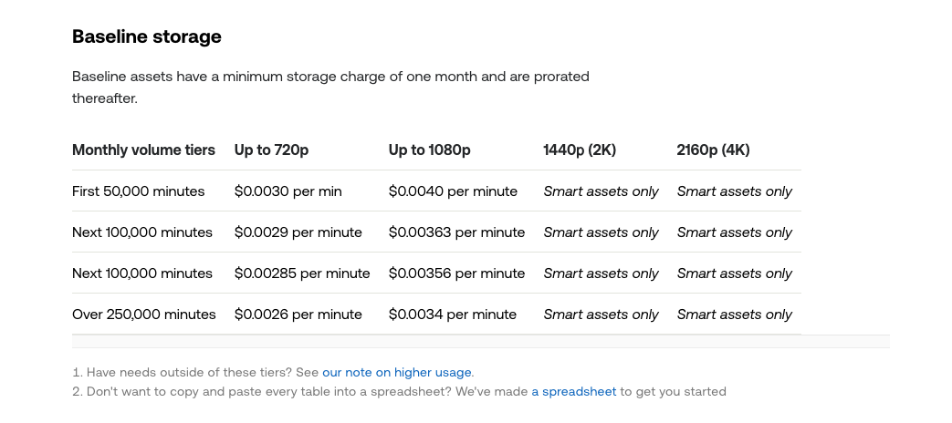Open the 'a spreadsheet' link
This screenshot has height=423, width=952.
click(573, 391)
